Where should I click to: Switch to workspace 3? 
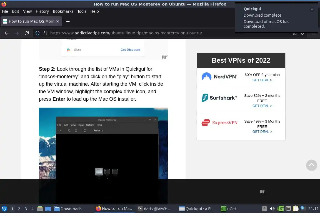point(26,209)
